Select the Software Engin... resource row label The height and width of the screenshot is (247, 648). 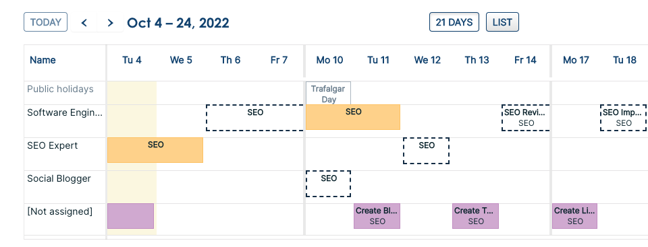click(x=65, y=112)
